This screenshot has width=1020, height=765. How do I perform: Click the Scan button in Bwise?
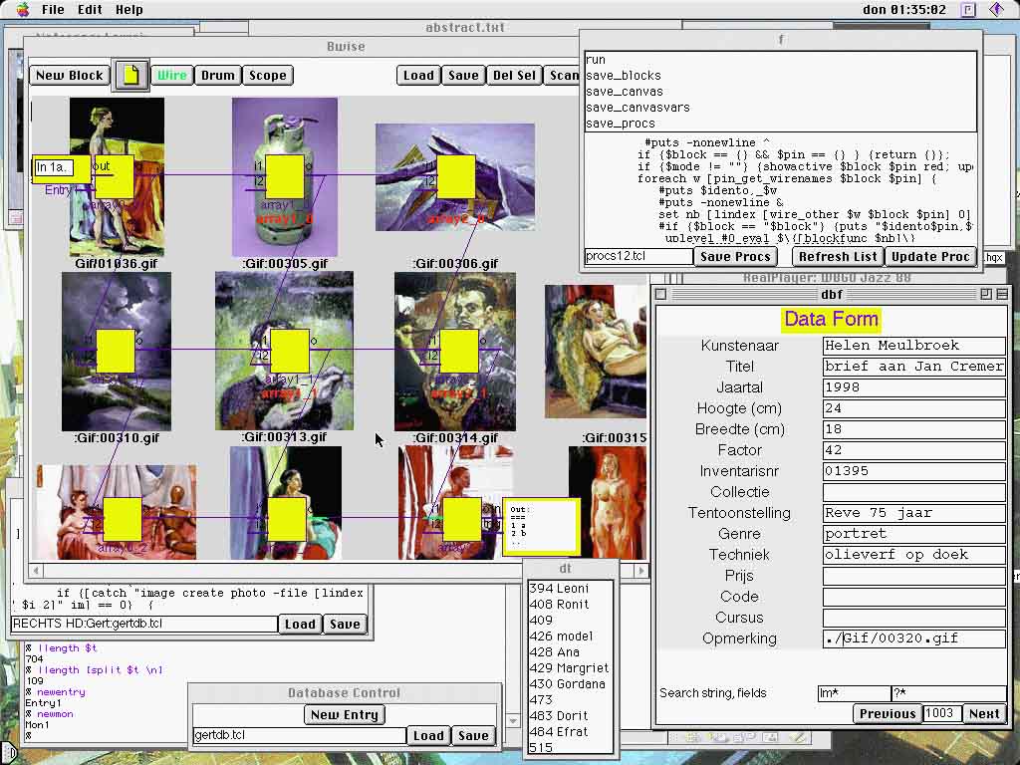click(562, 76)
